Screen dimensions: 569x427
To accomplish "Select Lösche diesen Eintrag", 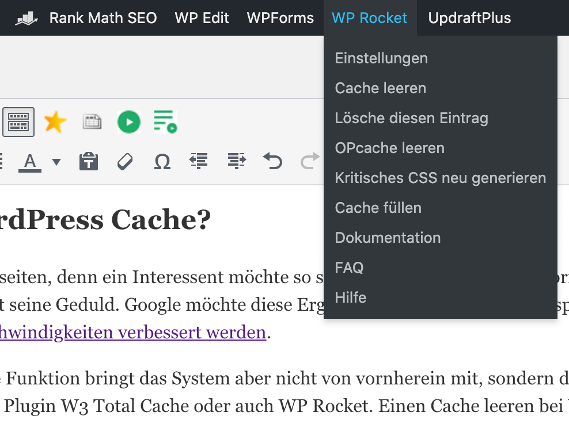I will (x=440, y=118).
